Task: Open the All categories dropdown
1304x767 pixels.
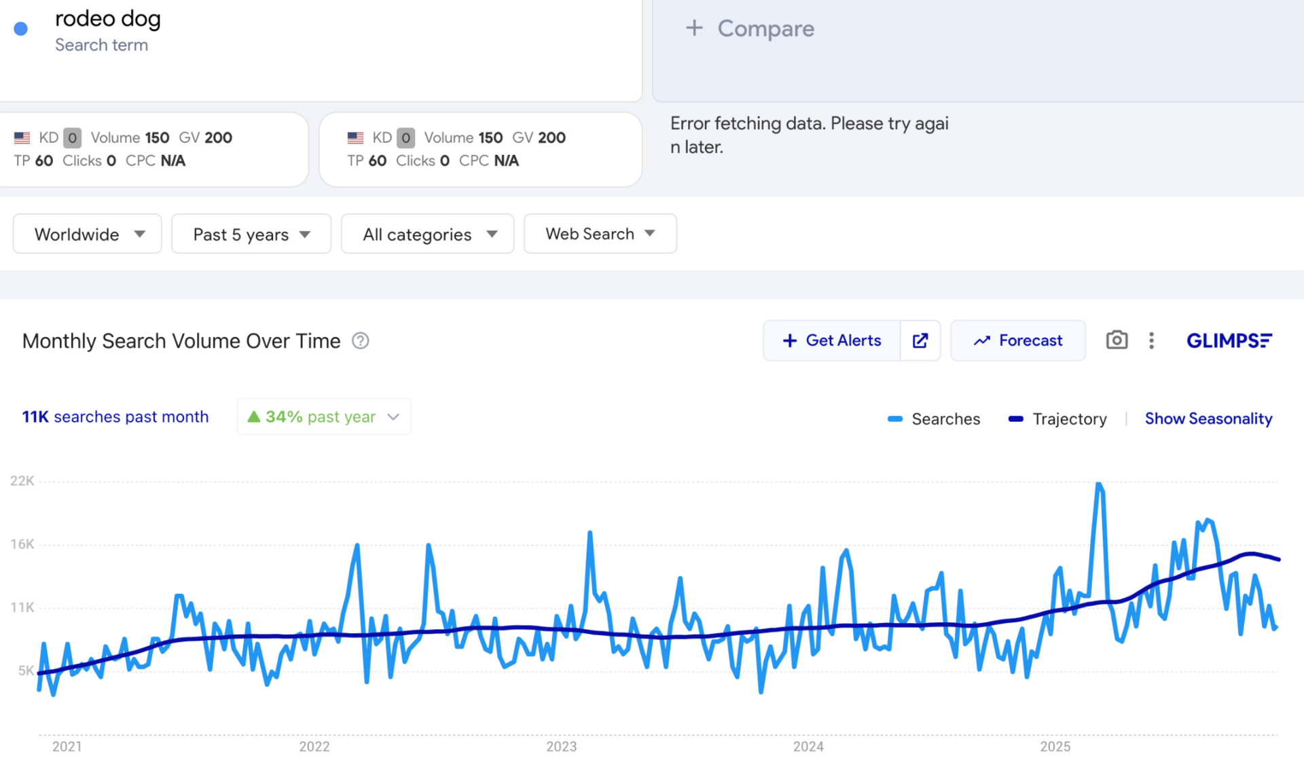Action: (x=427, y=234)
